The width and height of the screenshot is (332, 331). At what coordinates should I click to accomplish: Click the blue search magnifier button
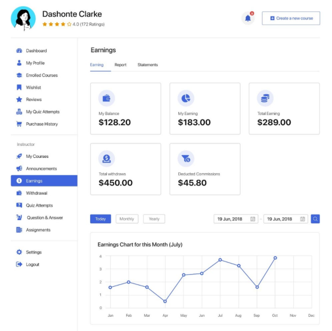pyautogui.click(x=315, y=219)
